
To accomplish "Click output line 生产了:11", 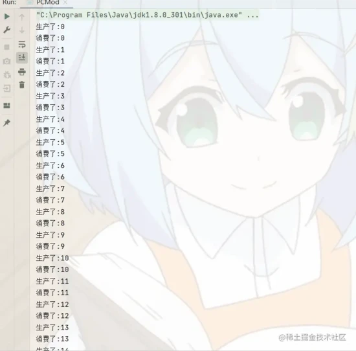I will [52, 281].
